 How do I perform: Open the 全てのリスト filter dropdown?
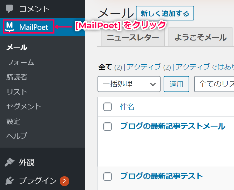tap(214, 84)
